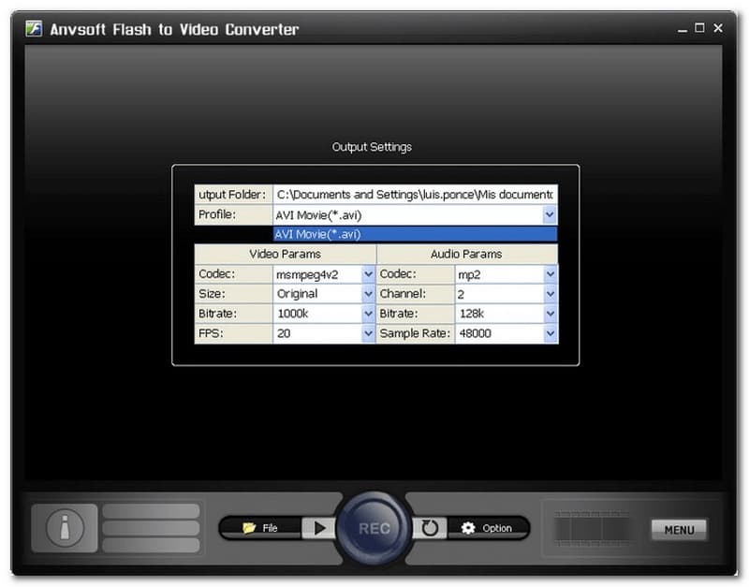Viewport: 749px width, 587px height.
Task: Click the Output Folder path field
Action: tap(415, 195)
